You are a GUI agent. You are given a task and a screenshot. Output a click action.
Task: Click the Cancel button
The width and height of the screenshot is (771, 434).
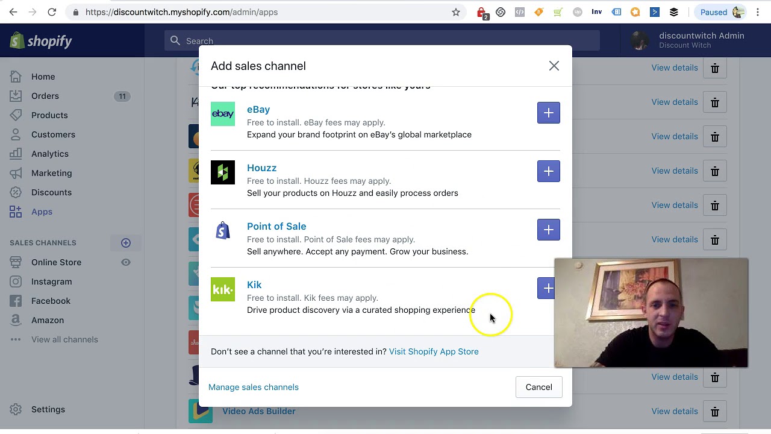(x=538, y=387)
